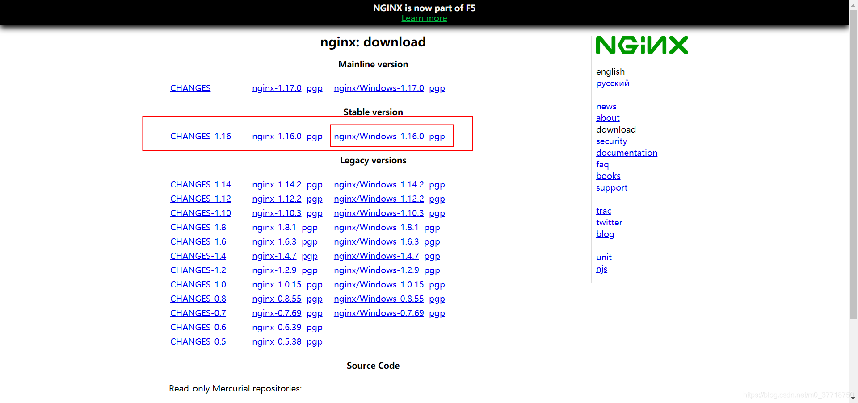This screenshot has width=858, height=403.
Task: Open the blog link
Action: click(605, 234)
